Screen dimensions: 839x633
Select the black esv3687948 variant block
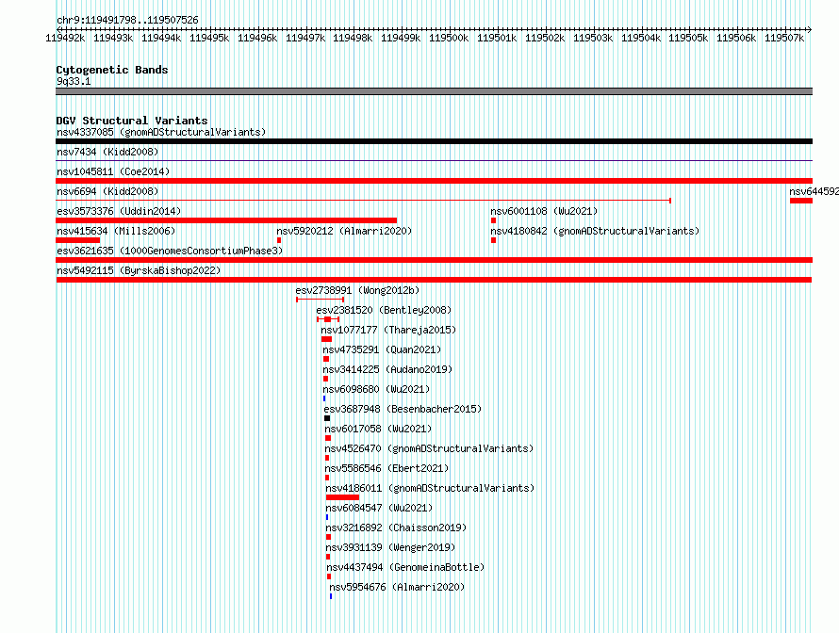pyautogui.click(x=327, y=418)
